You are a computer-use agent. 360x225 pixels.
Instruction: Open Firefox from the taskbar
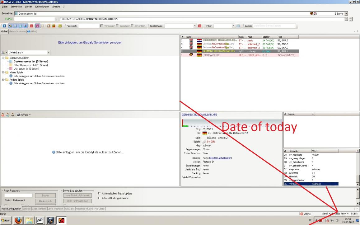(x=18, y=221)
